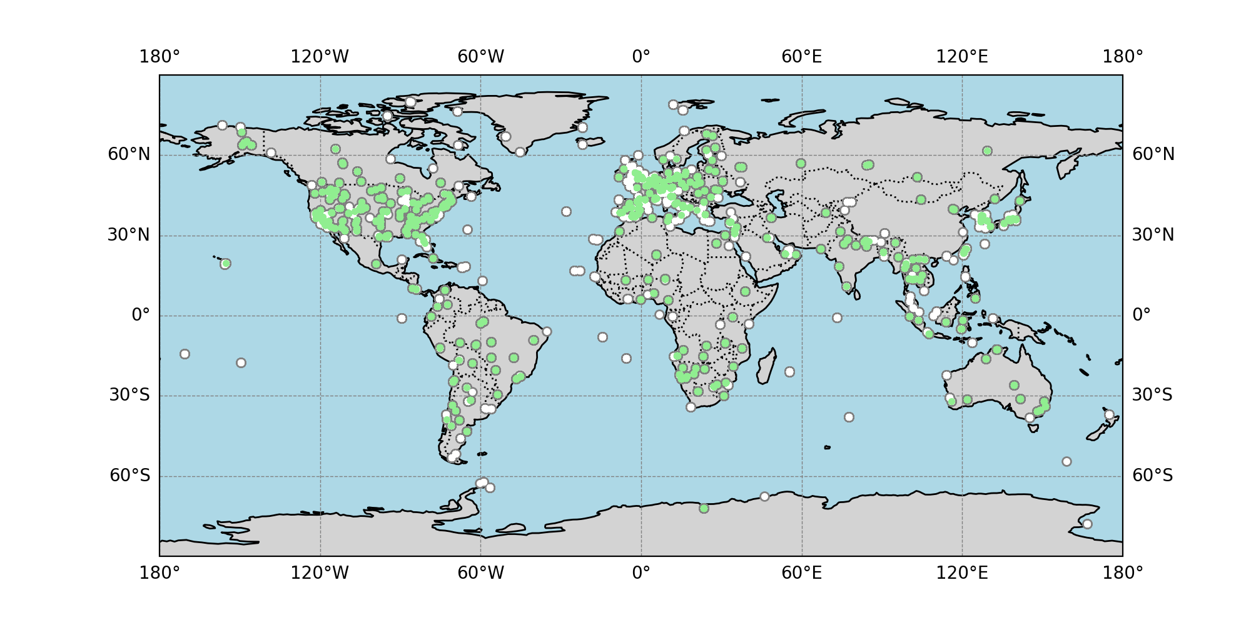Select the white marker in the Azores
The image size is (1251, 625).
[x=566, y=212]
